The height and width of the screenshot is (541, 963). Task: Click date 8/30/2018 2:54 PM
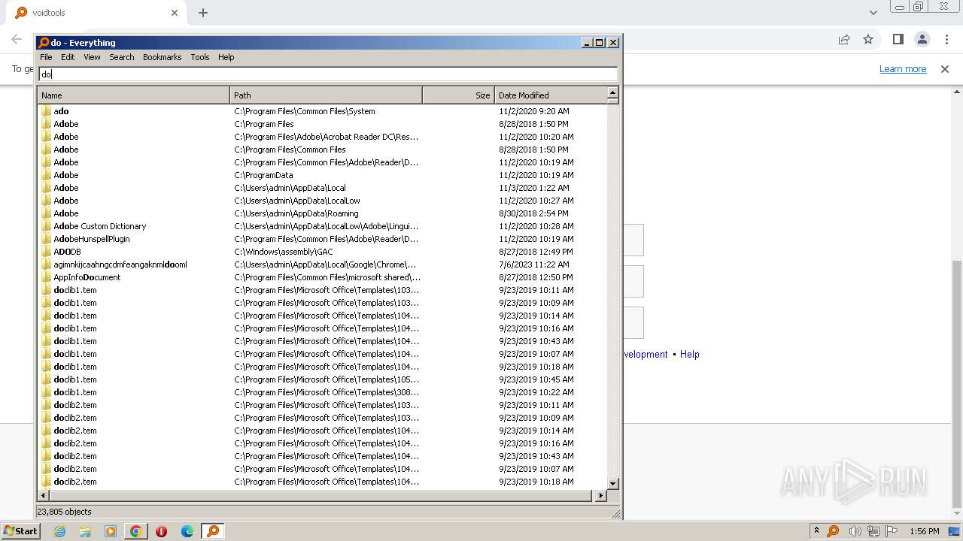click(534, 213)
